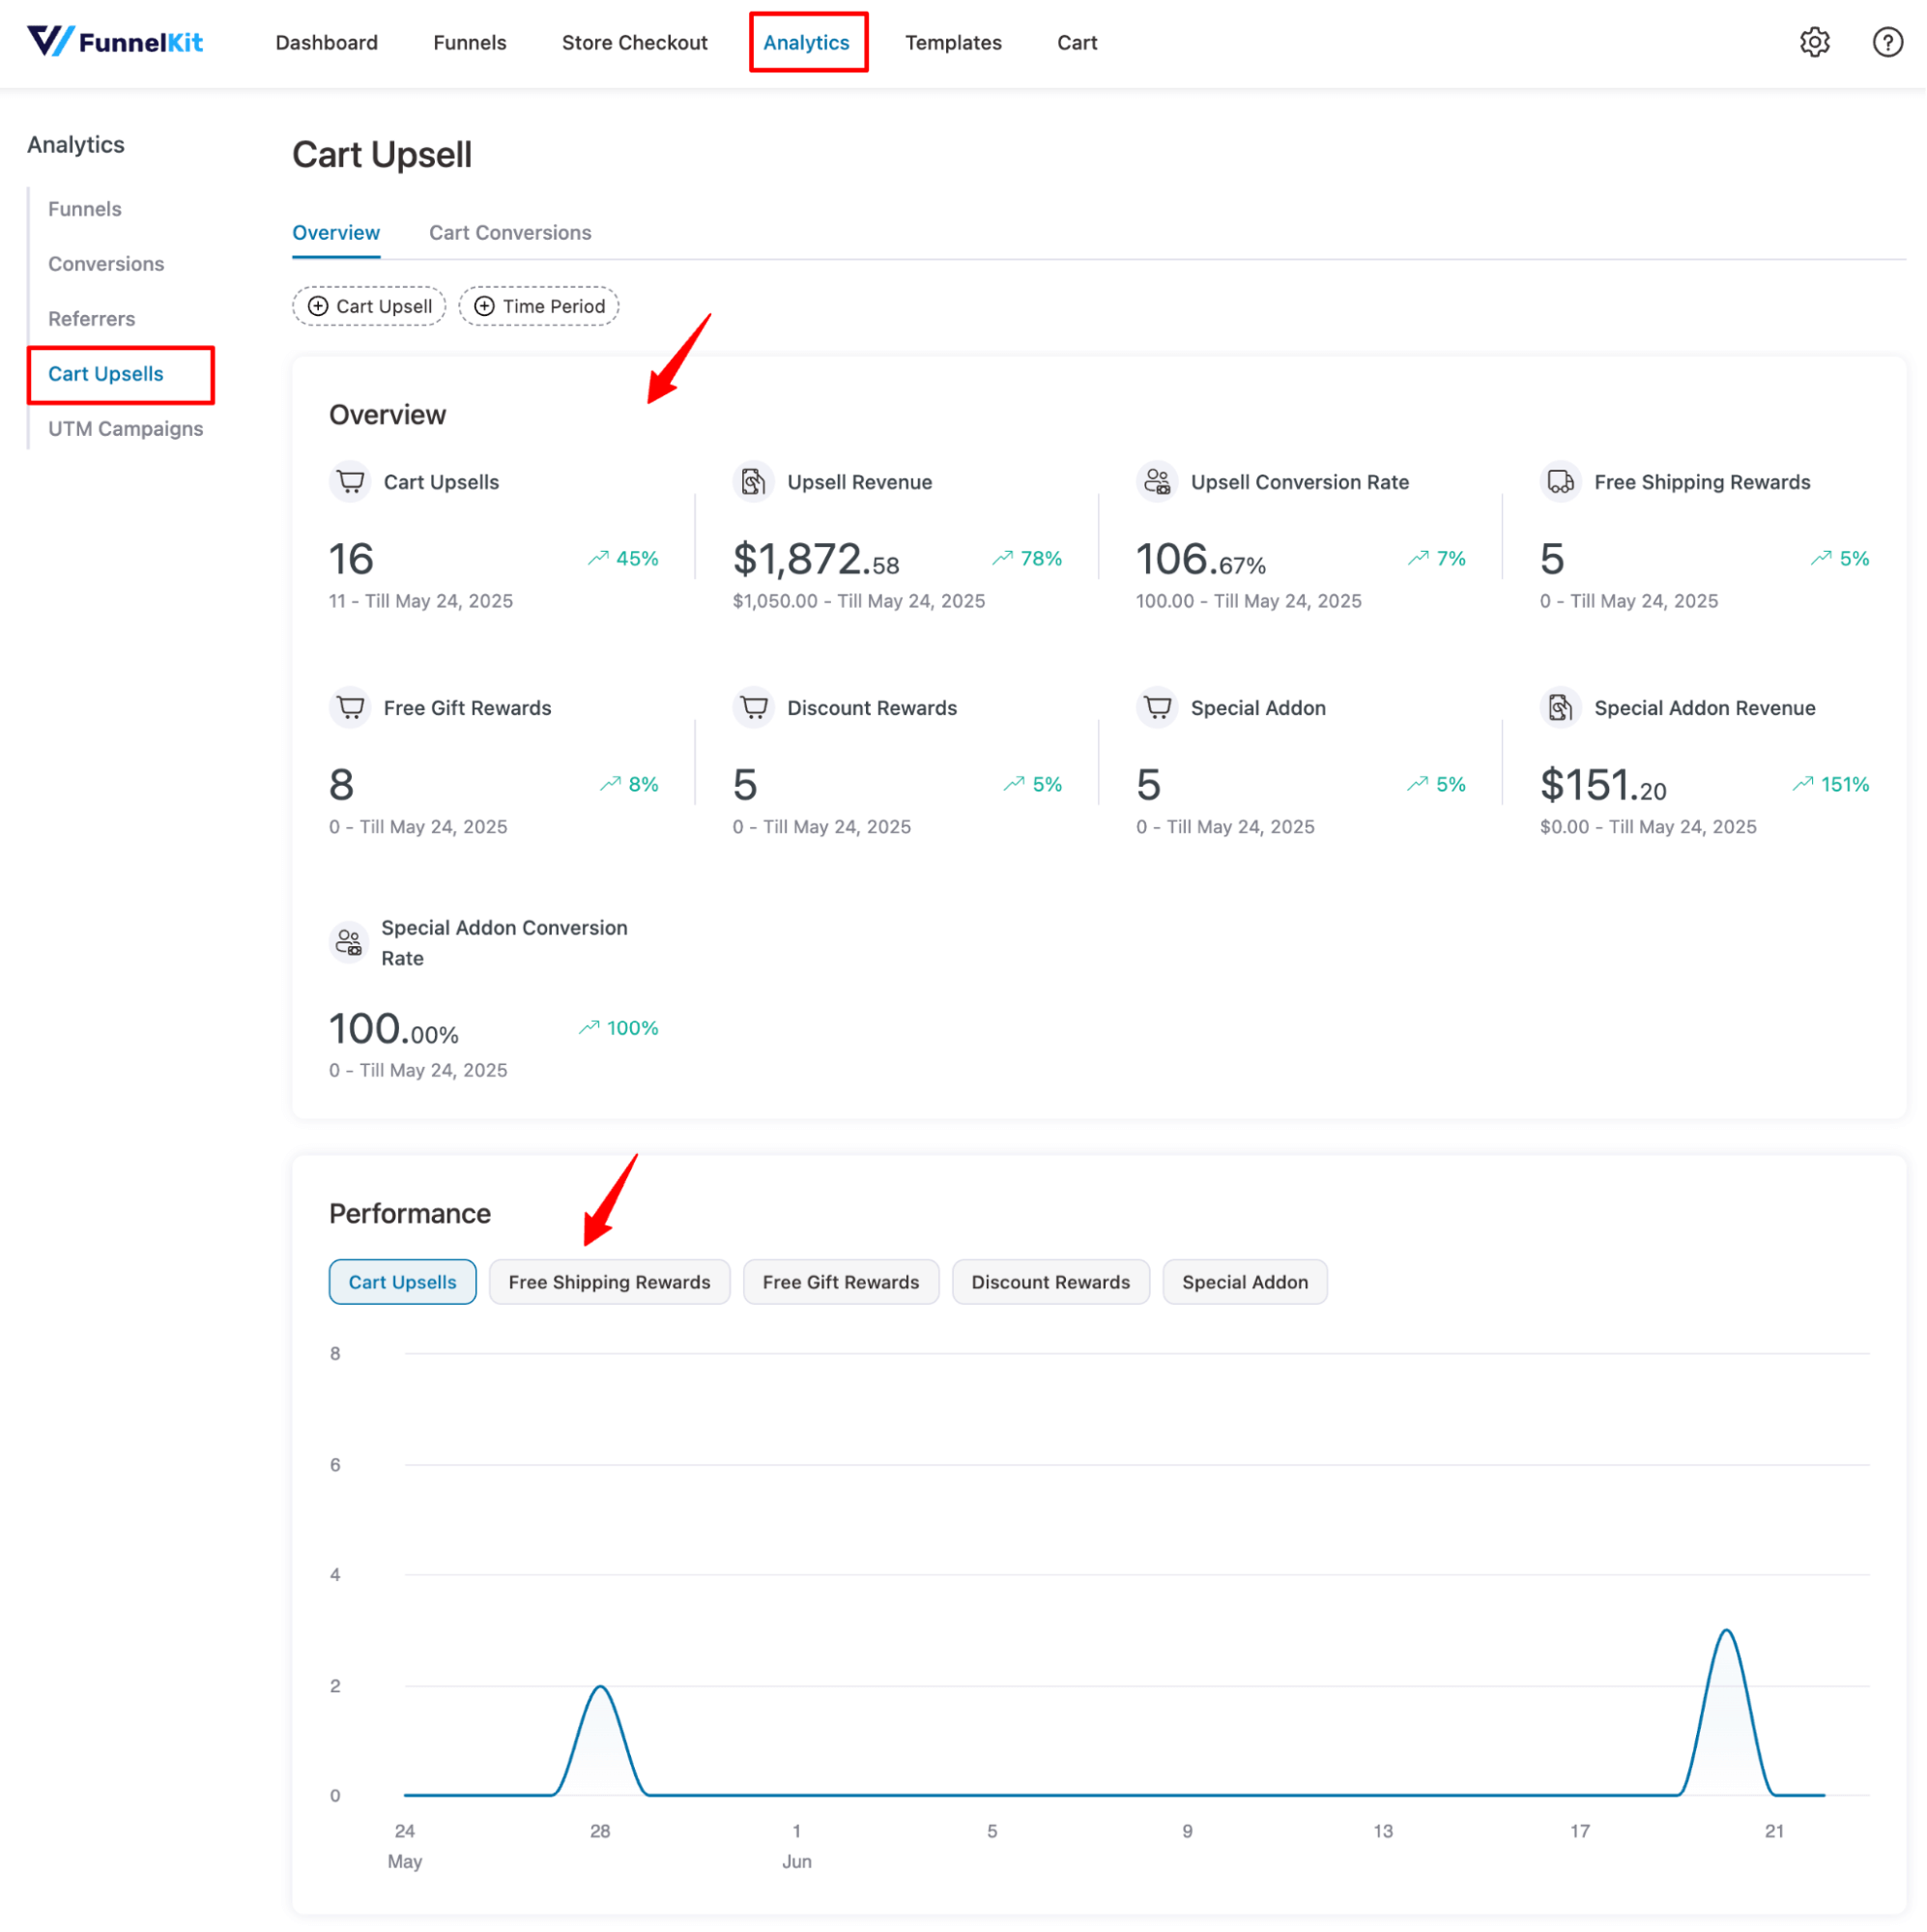The height and width of the screenshot is (1932, 1927).
Task: Click the Cart Upsells count 16
Action: pos(351,559)
